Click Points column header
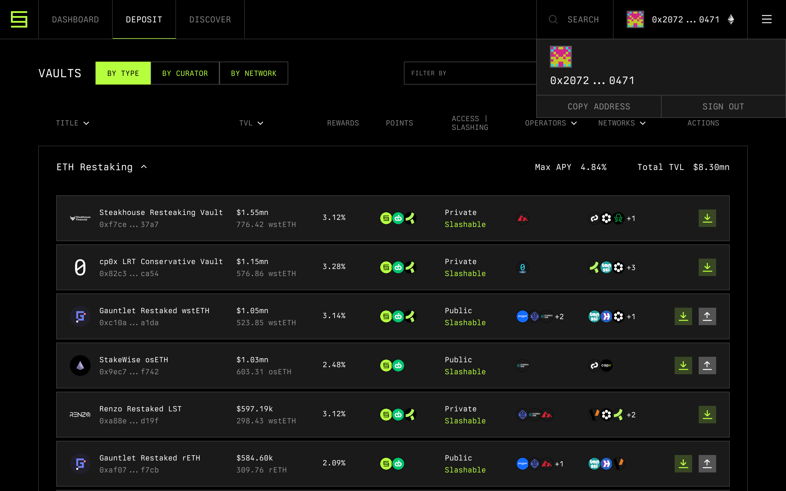 click(400, 123)
